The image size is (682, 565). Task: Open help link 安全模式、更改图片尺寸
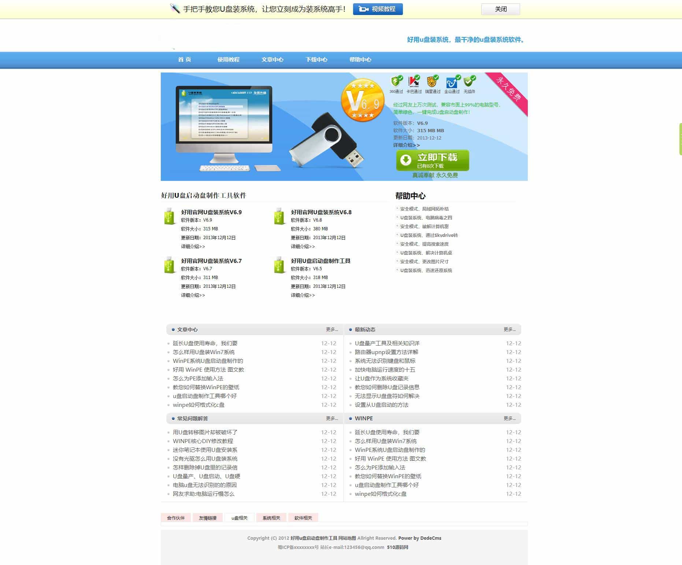pyautogui.click(x=424, y=261)
